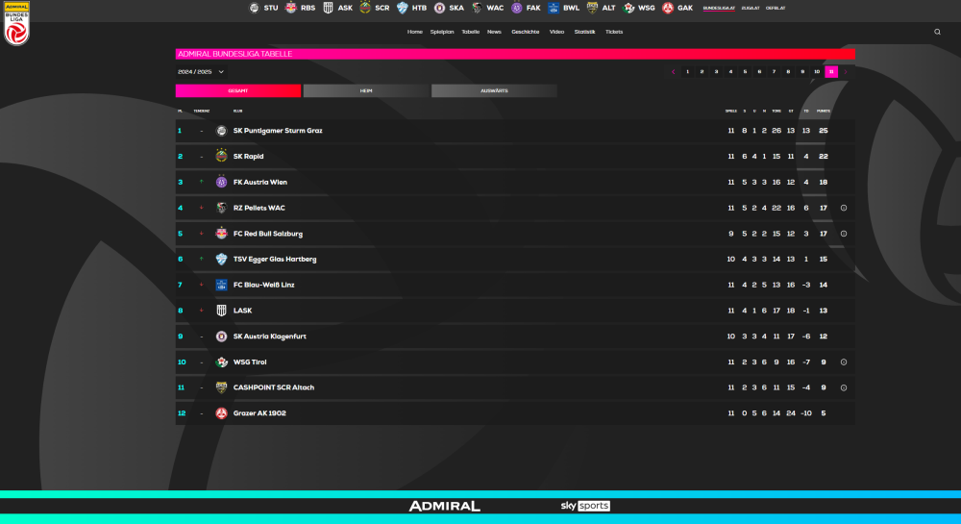The width and height of the screenshot is (961, 524).
Task: Open the Spielplan menu item
Action: [442, 32]
